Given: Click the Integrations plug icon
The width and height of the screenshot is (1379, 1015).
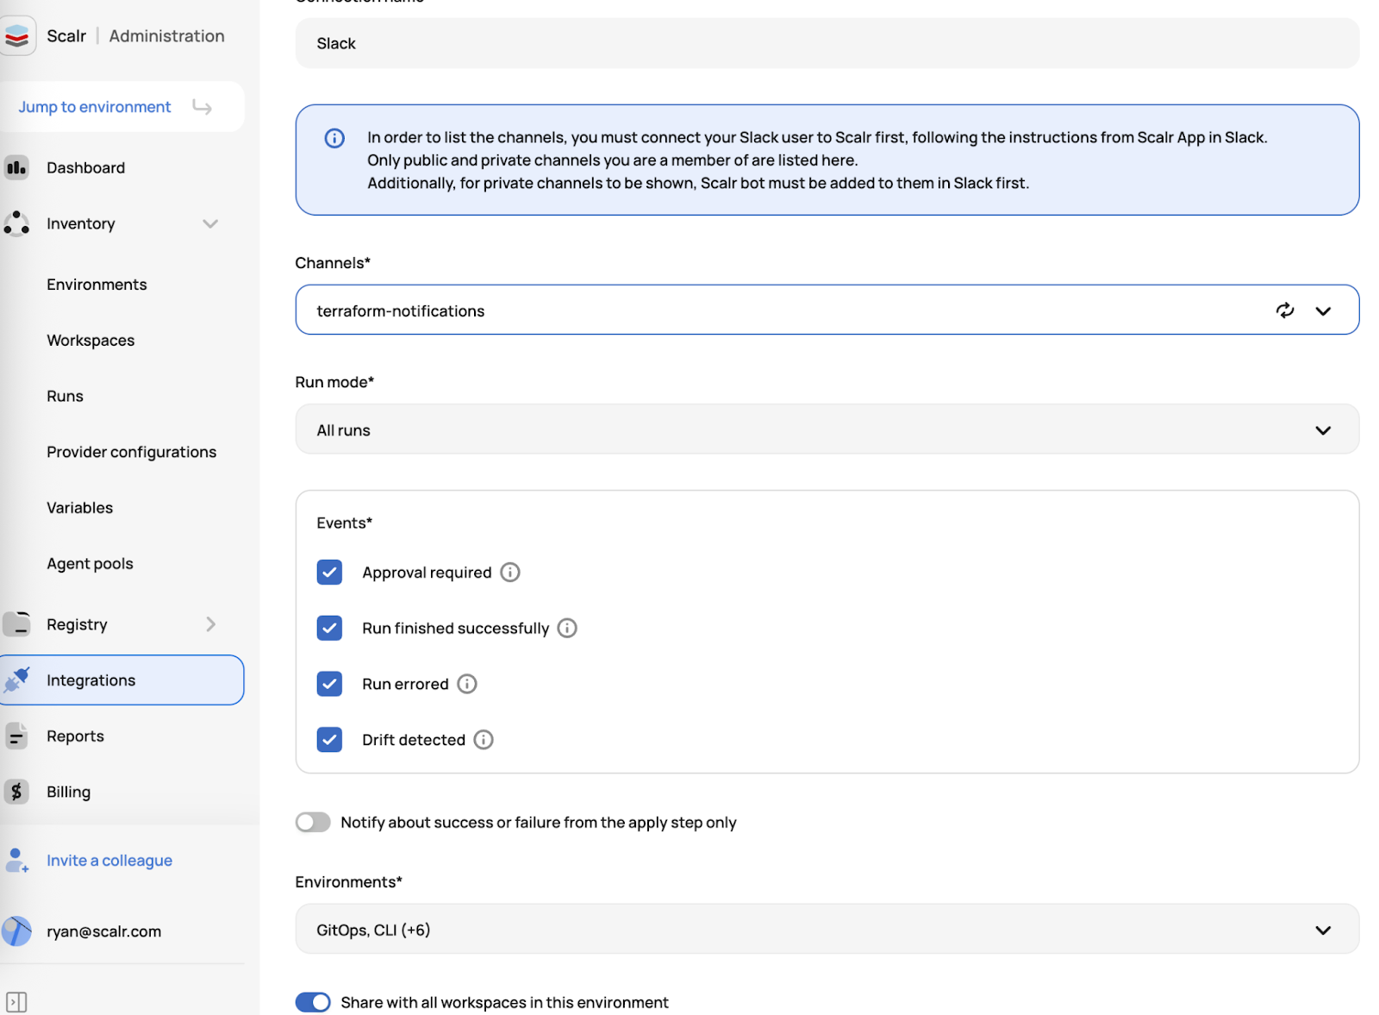Looking at the screenshot, I should click(x=16, y=680).
